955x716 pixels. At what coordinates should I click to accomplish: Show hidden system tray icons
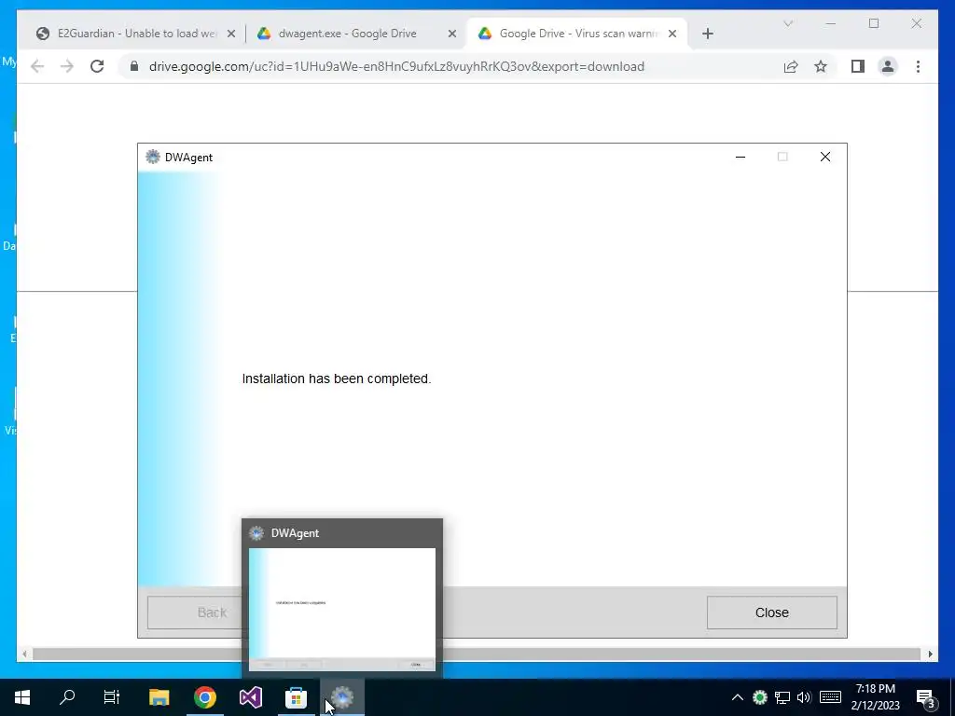[737, 697]
